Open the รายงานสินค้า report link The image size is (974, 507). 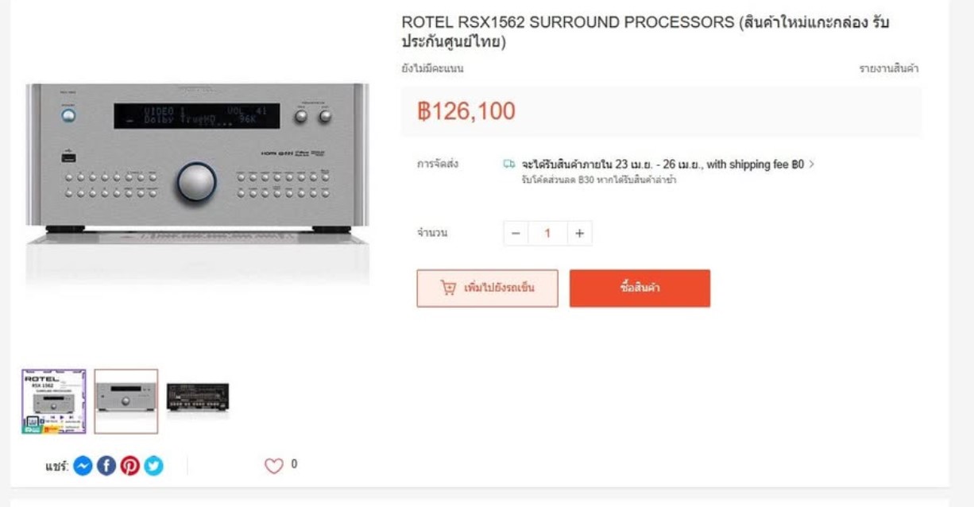coord(888,69)
